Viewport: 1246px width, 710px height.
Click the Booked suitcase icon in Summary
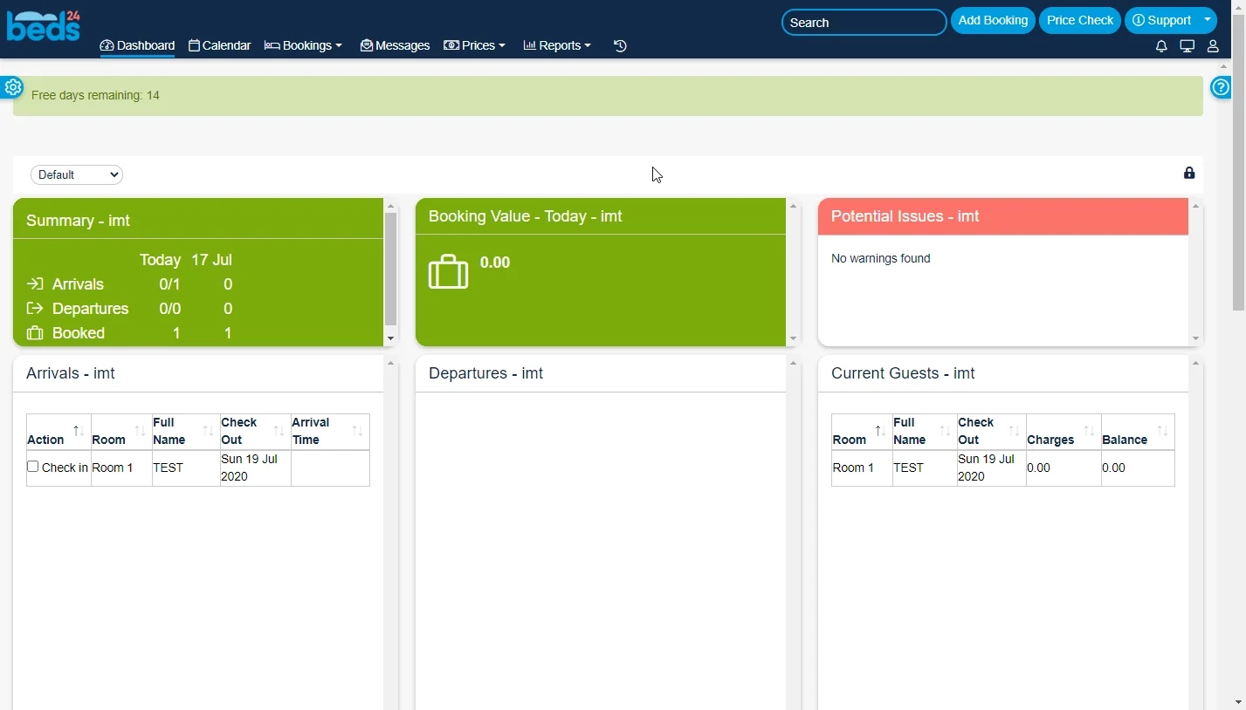[35, 332]
